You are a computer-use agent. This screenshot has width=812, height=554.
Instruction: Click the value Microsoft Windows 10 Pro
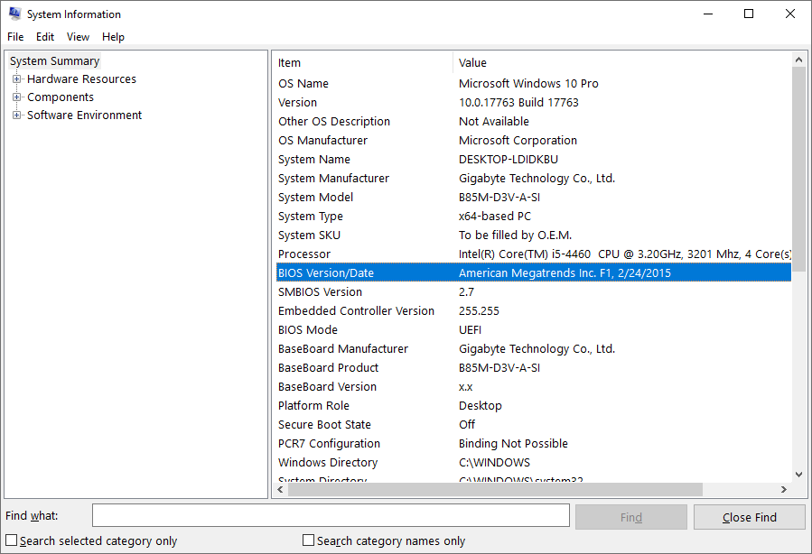[x=528, y=83]
